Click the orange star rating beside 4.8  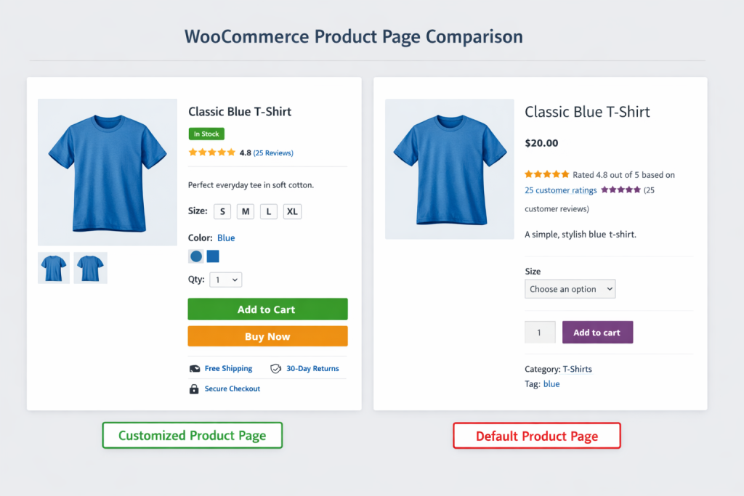point(211,153)
